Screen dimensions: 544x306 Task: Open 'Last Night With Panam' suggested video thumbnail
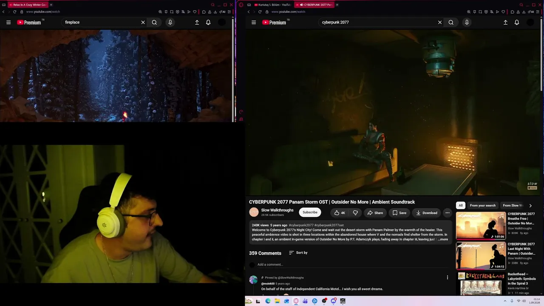click(x=481, y=256)
